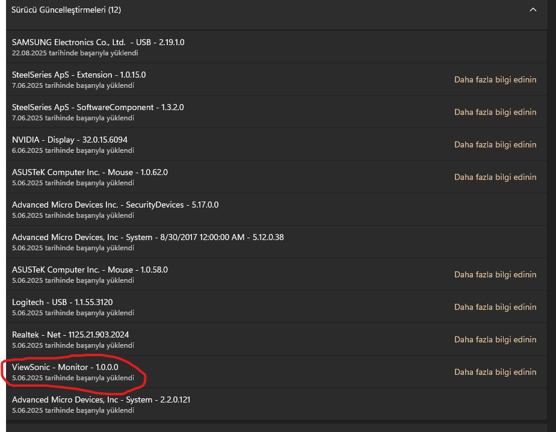Click install date under ViewSonic Monitor

coord(73,378)
